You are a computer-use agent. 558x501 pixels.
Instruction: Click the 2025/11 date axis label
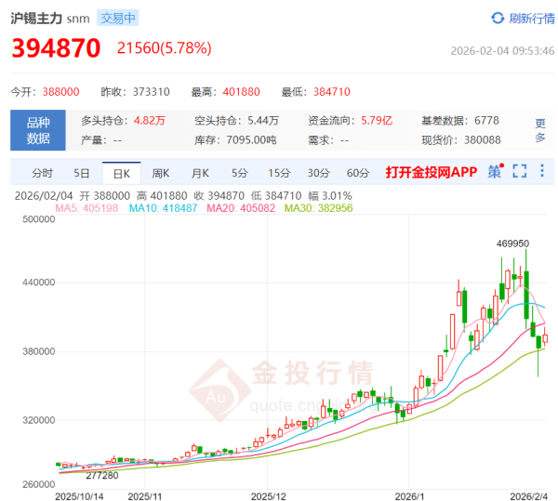[x=145, y=496]
